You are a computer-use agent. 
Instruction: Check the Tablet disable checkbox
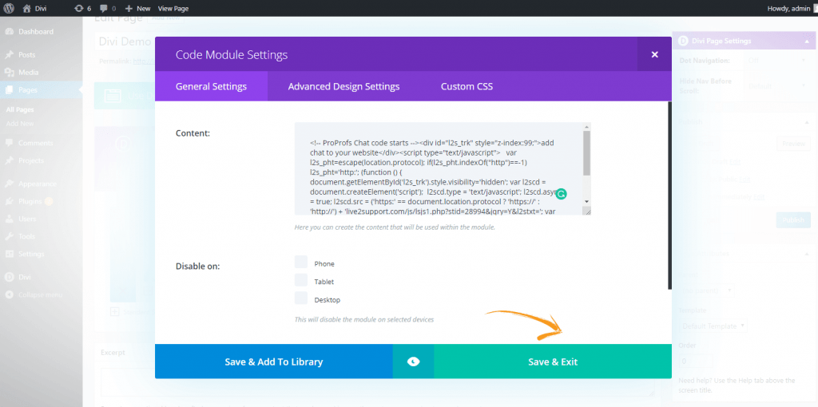pos(301,280)
